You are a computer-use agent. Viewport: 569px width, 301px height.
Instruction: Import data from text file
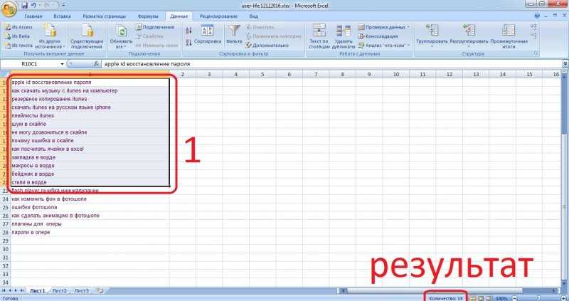(18, 46)
